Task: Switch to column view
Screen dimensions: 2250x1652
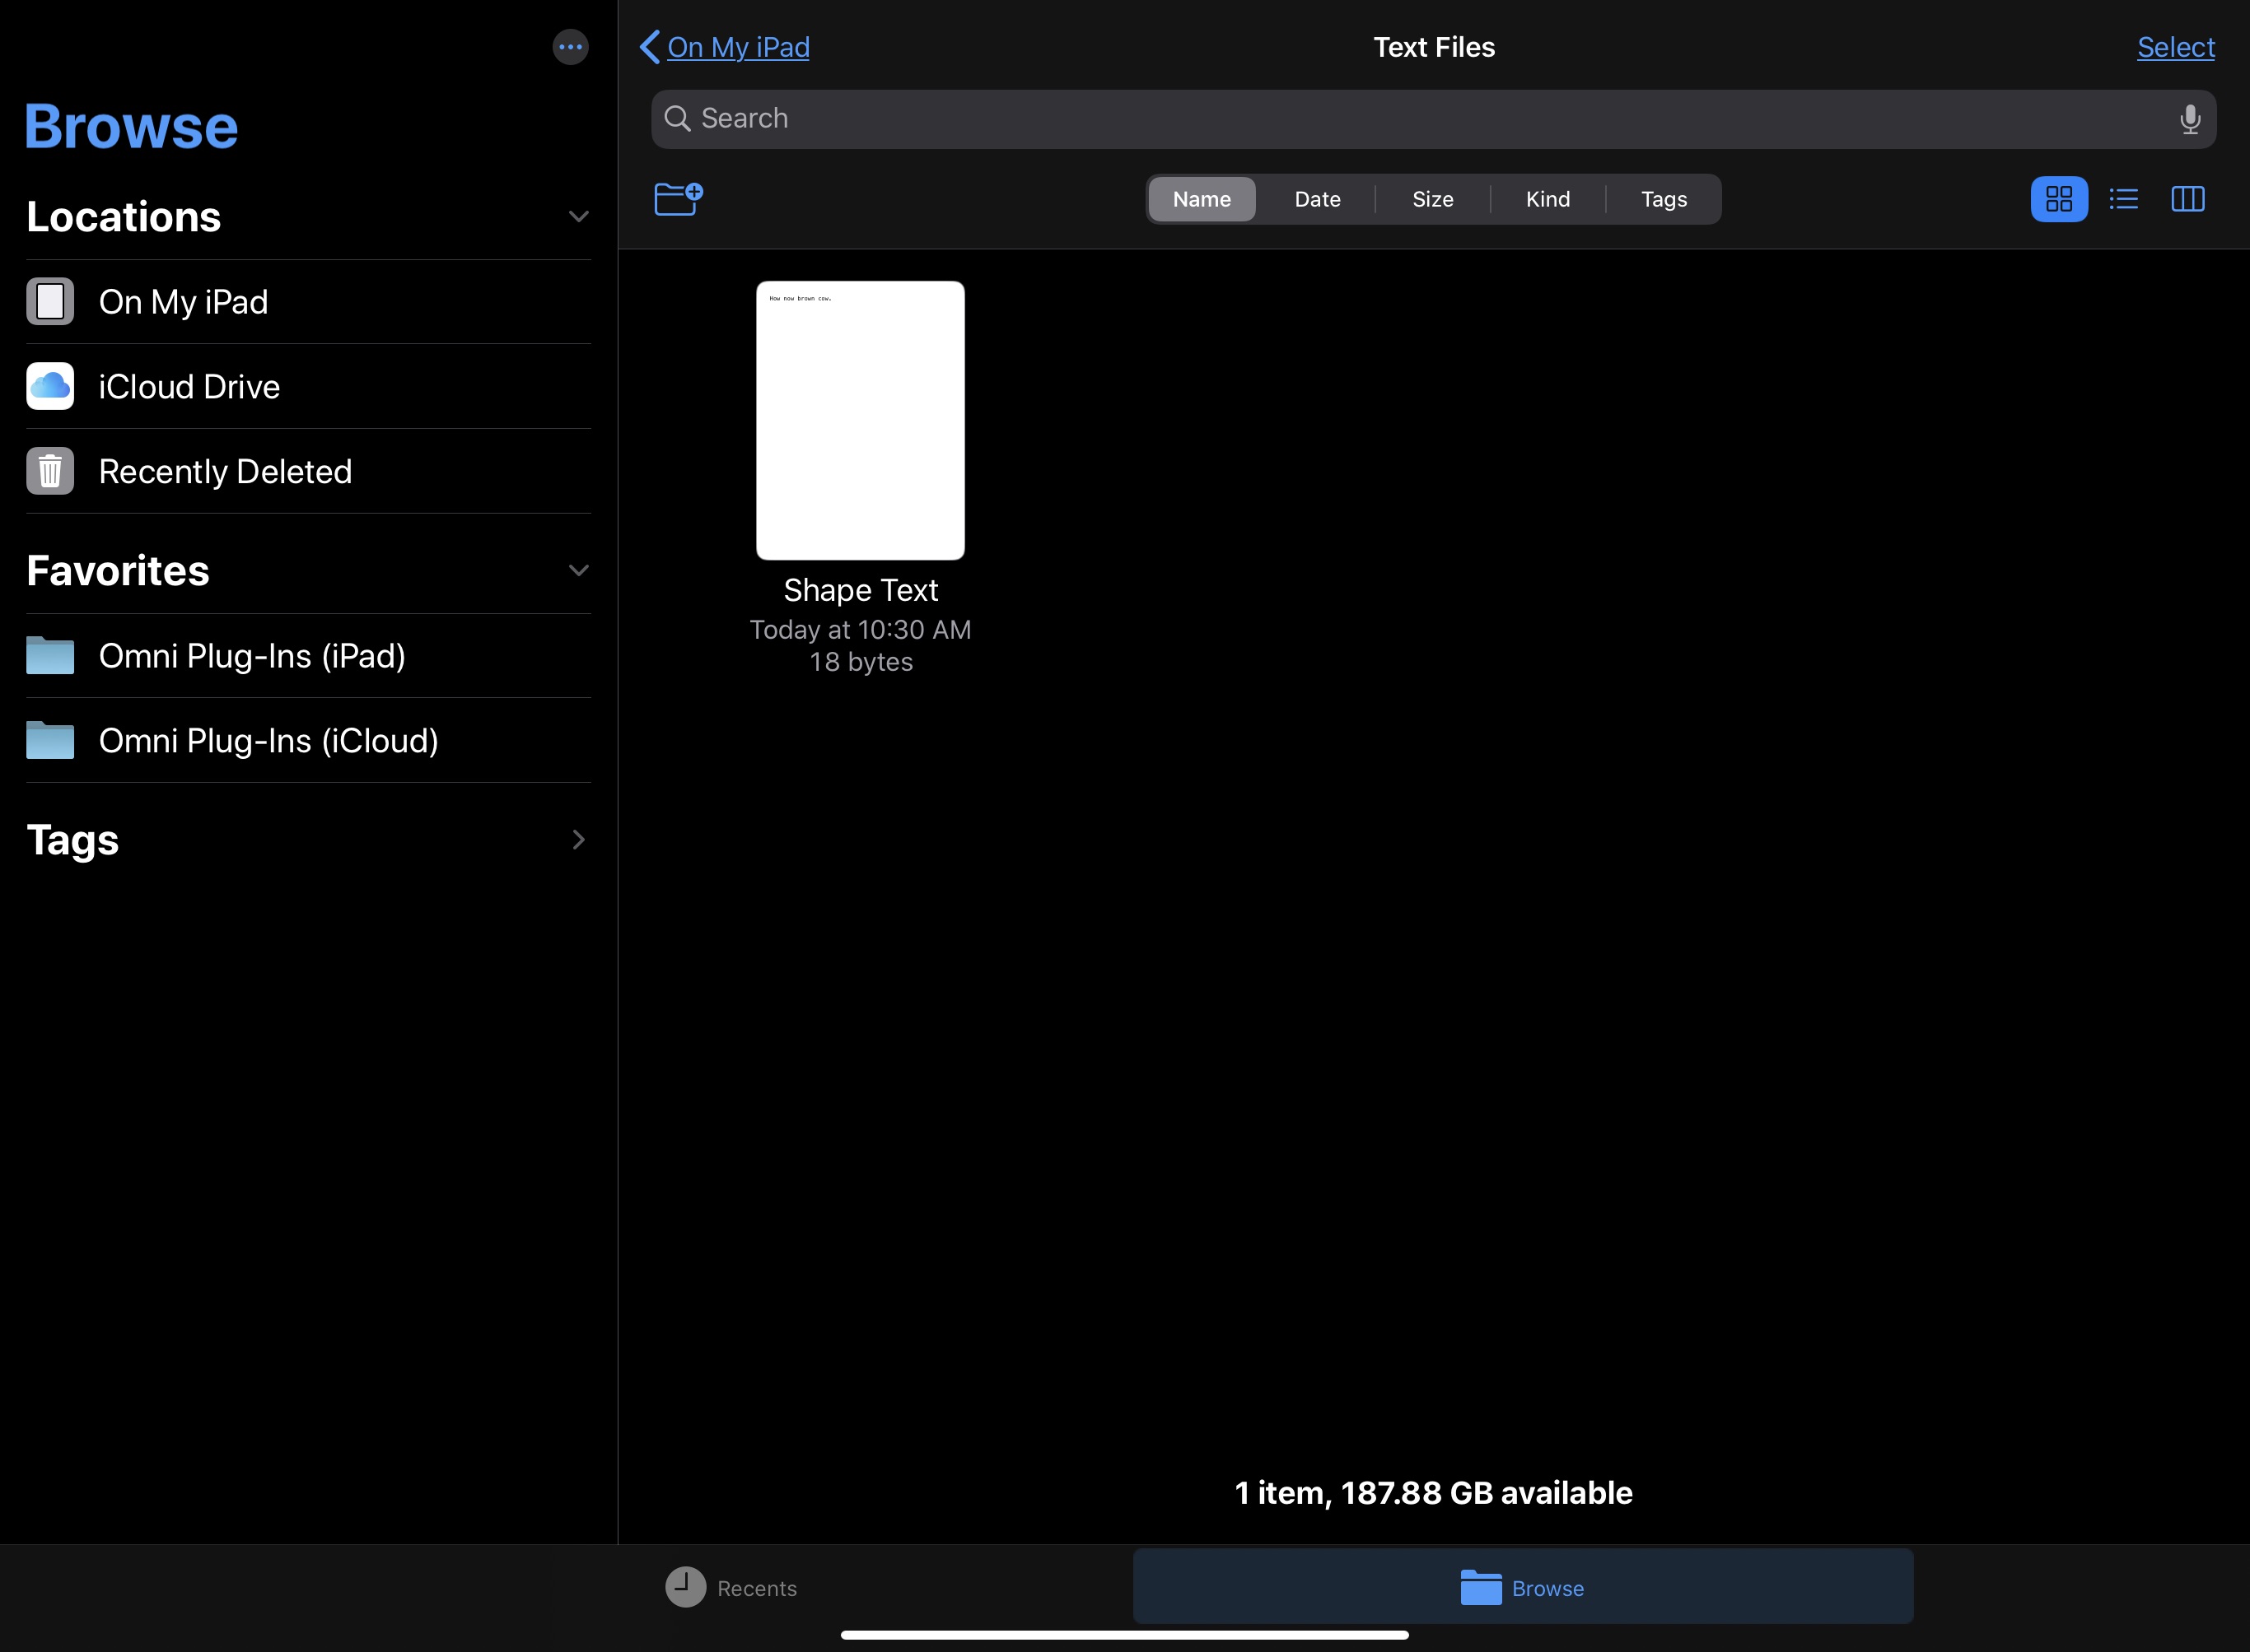Action: point(2187,199)
